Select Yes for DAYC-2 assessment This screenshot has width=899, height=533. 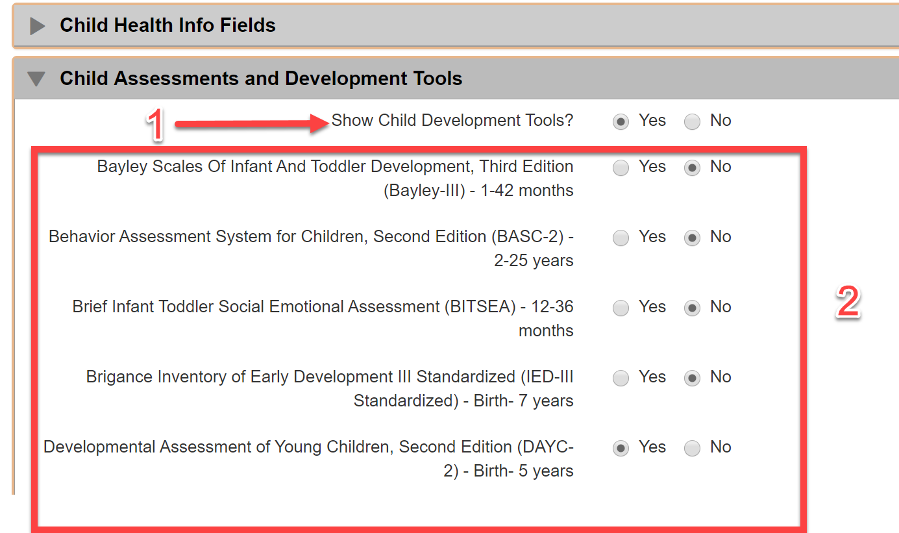point(621,448)
